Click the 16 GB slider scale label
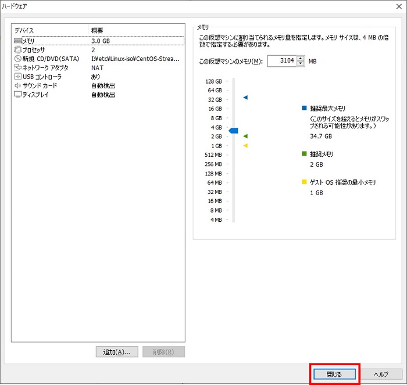 (x=215, y=109)
